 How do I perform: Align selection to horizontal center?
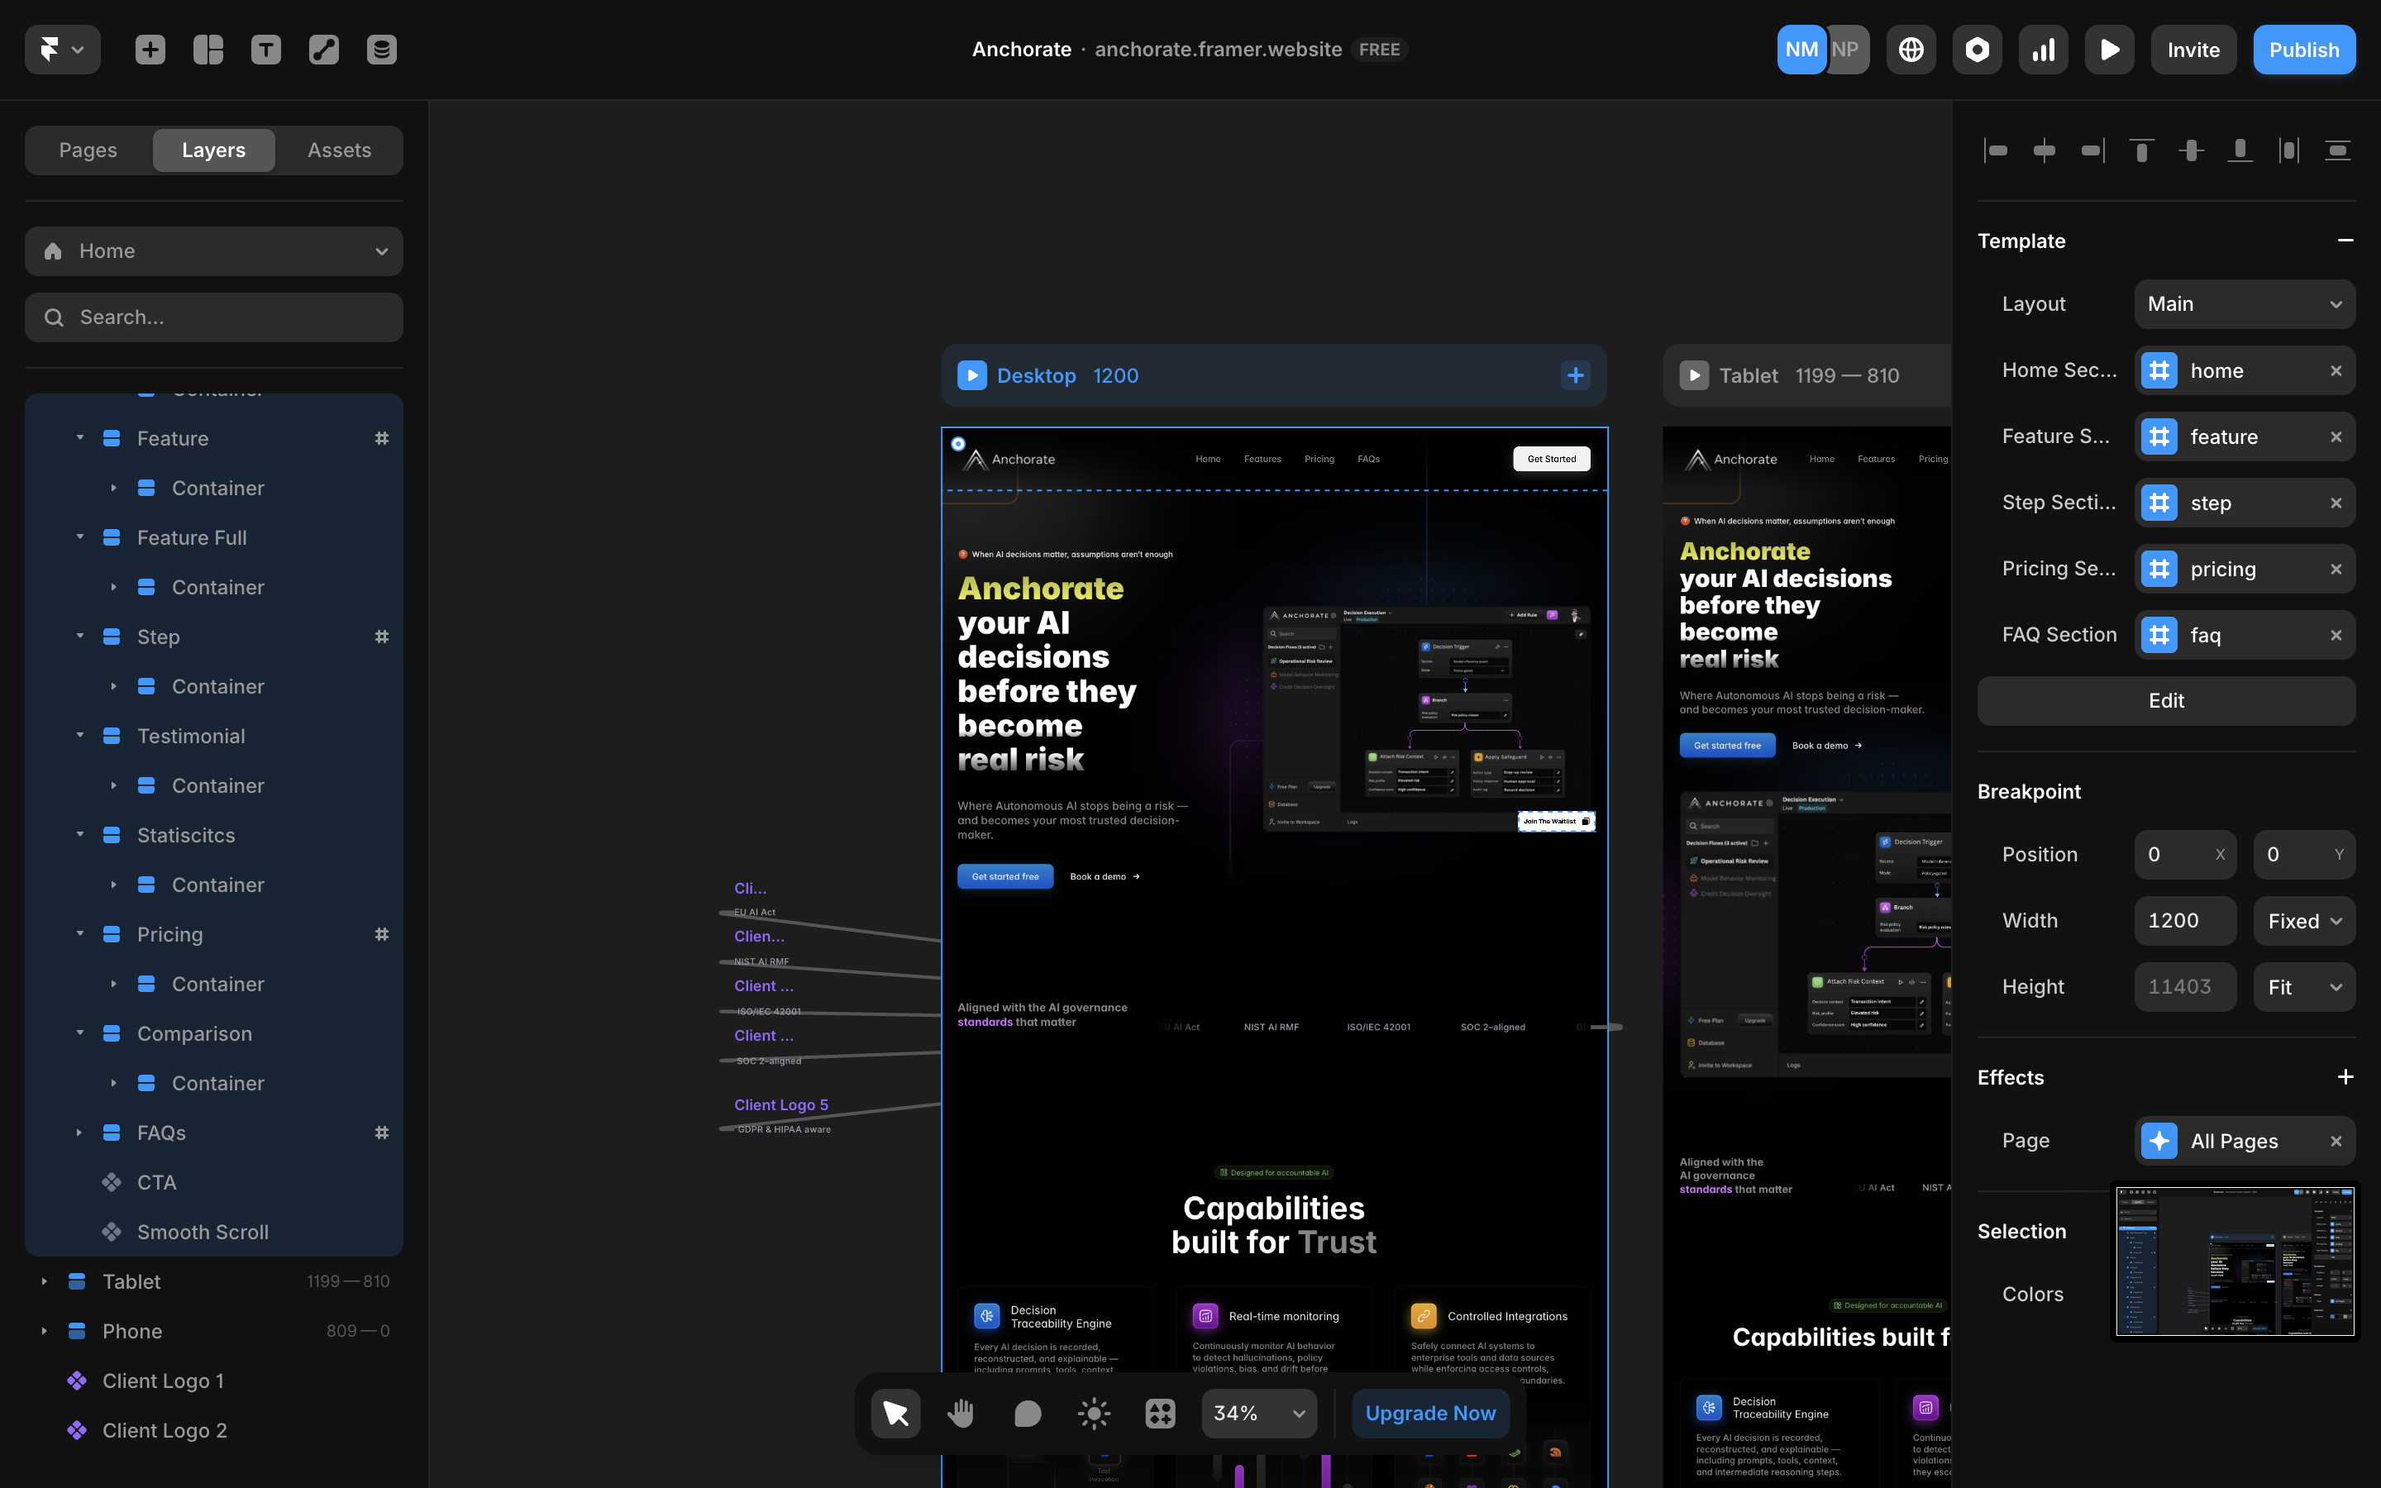[2045, 150]
